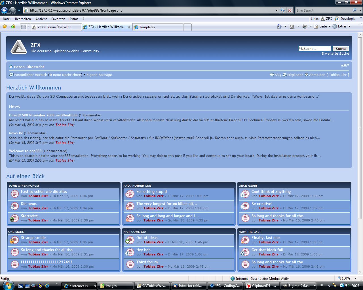Click the Print icon in IE toolbar
The height and width of the screenshot is (290, 363).
305,26
